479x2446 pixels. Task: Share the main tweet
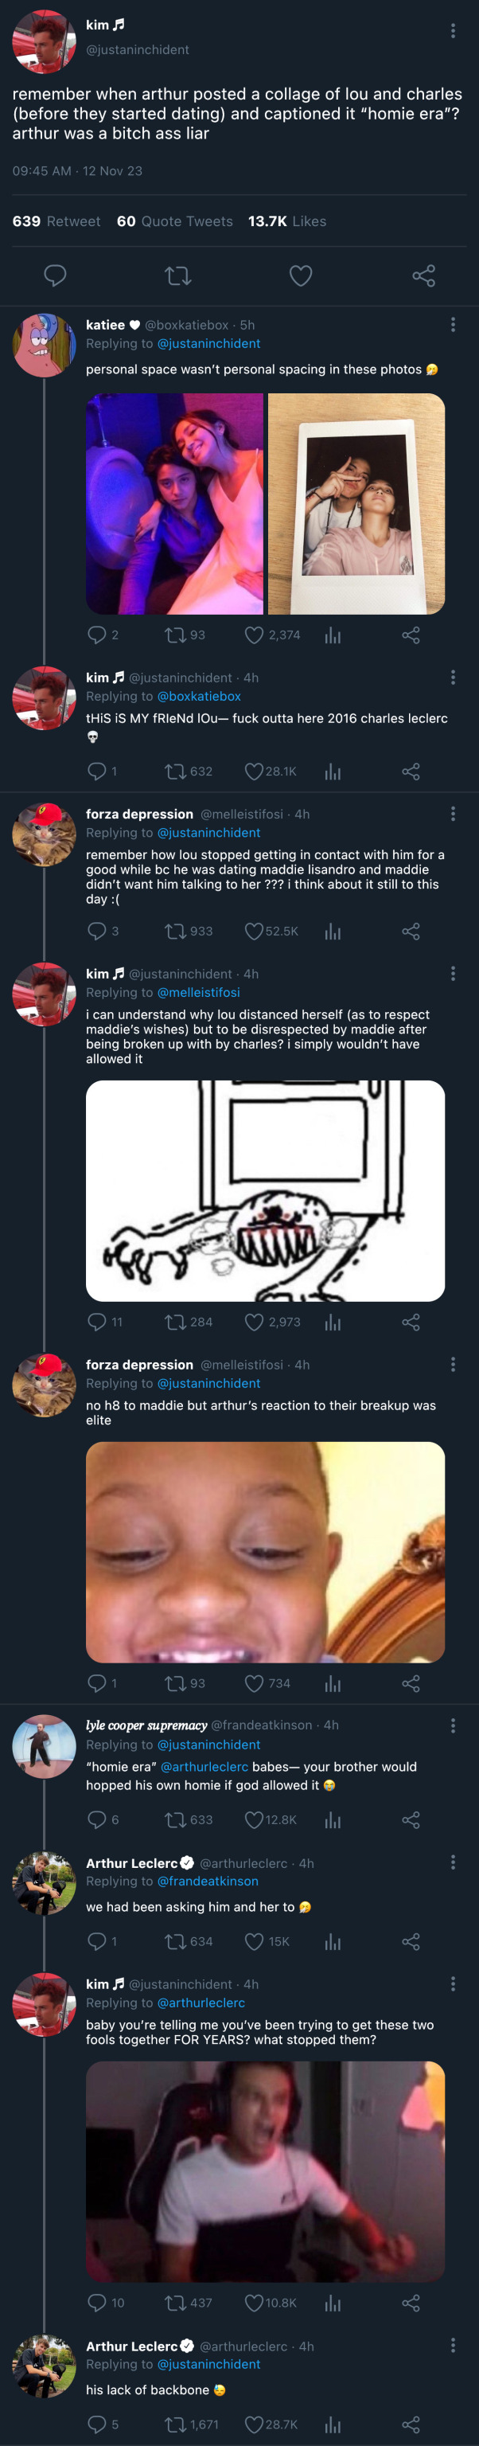423,276
